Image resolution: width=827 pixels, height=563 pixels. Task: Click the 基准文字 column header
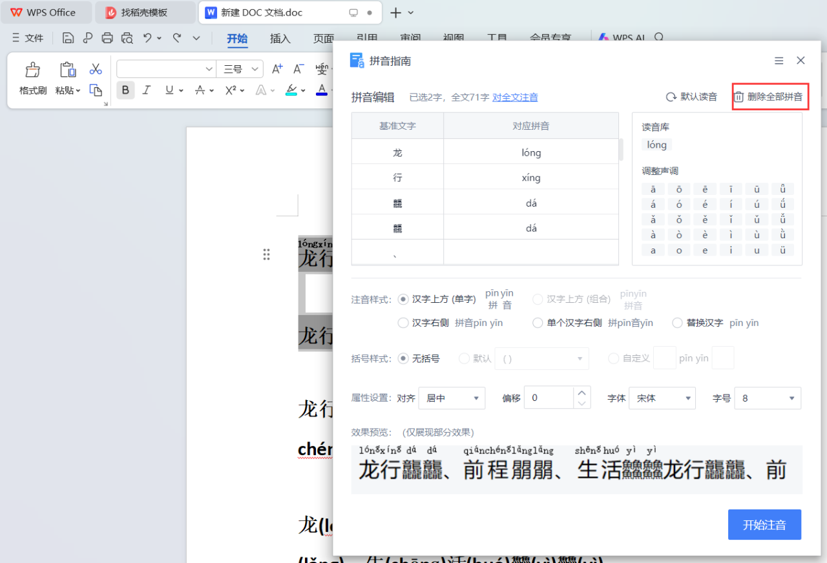(397, 126)
